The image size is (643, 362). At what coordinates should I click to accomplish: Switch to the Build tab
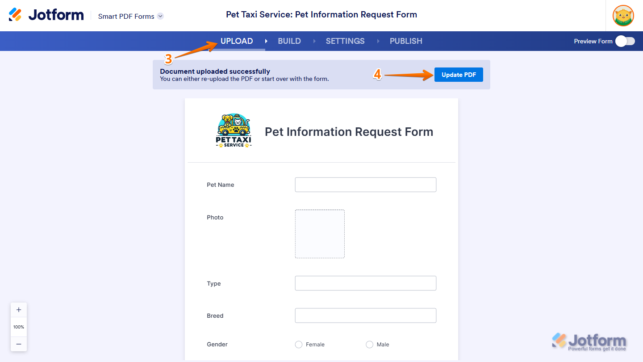click(x=289, y=41)
